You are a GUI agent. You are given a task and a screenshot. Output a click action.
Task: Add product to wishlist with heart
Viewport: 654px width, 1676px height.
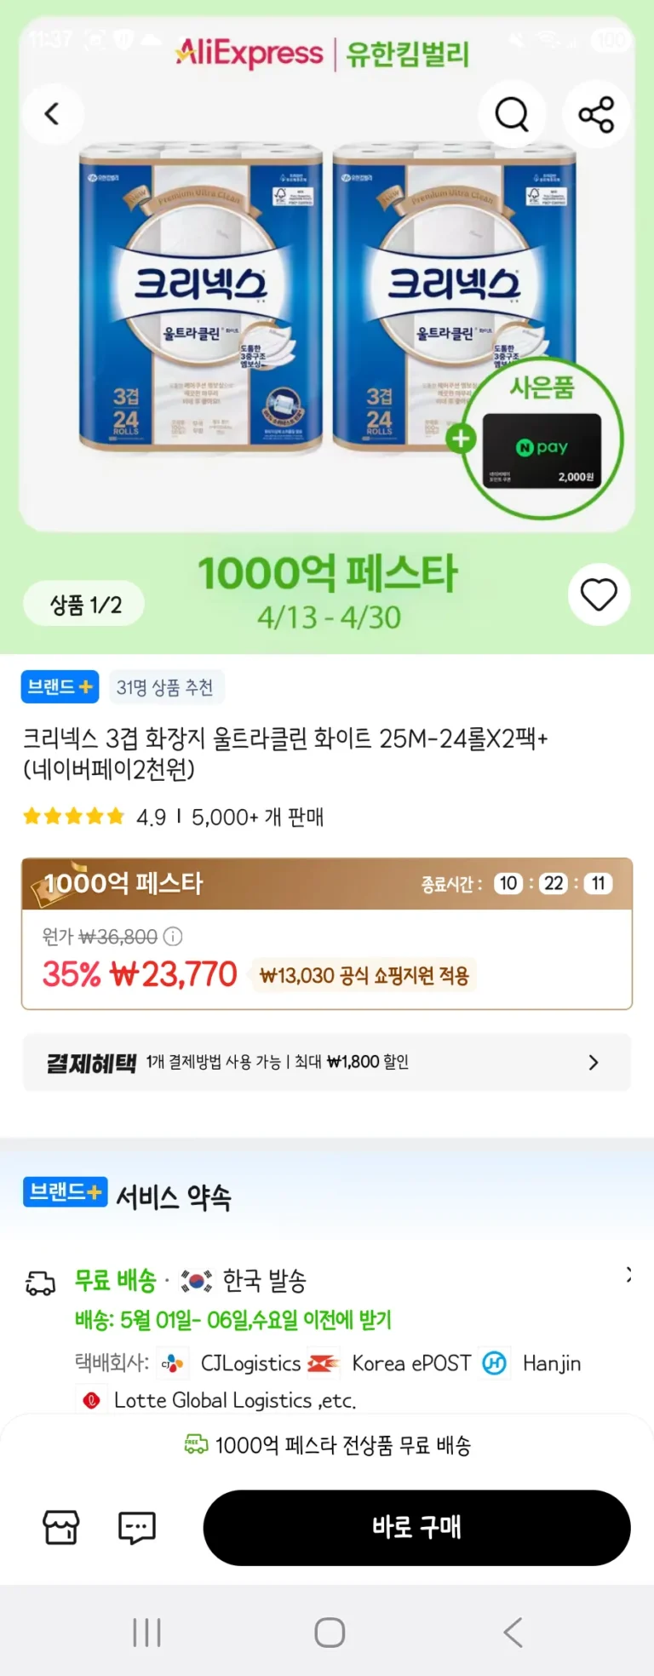(x=599, y=594)
